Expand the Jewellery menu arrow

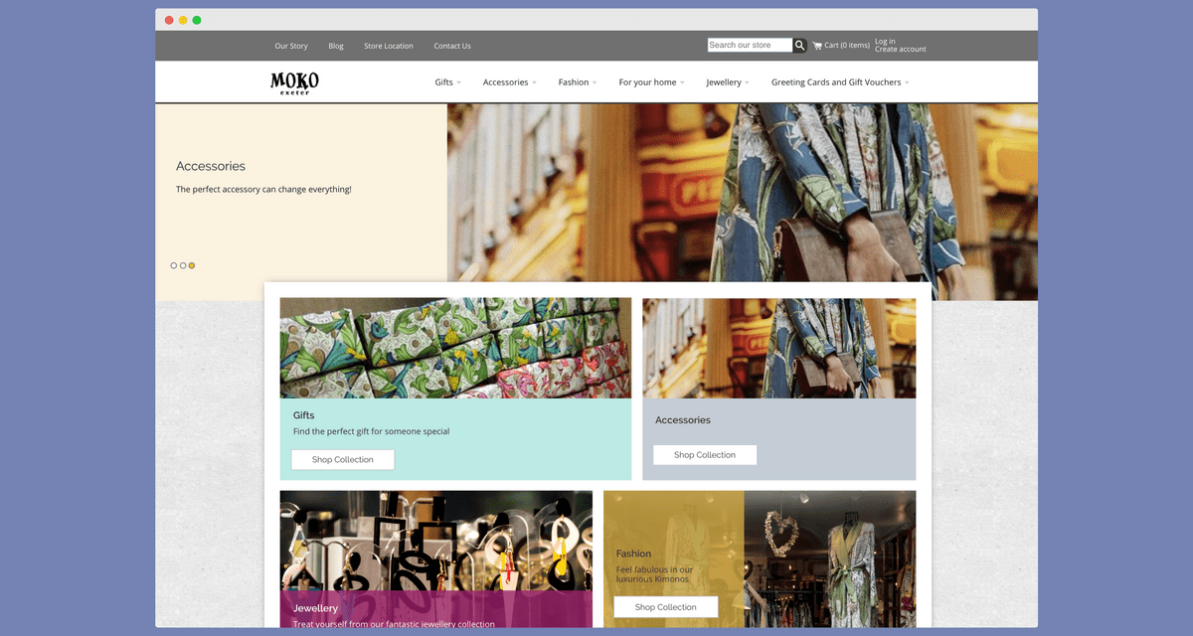pyautogui.click(x=747, y=82)
